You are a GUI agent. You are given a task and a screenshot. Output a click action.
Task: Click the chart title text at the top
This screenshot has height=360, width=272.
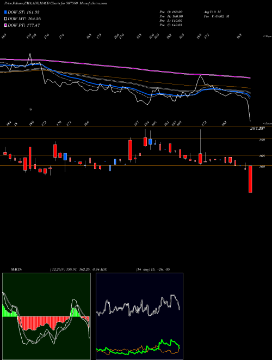(x=55, y=3)
